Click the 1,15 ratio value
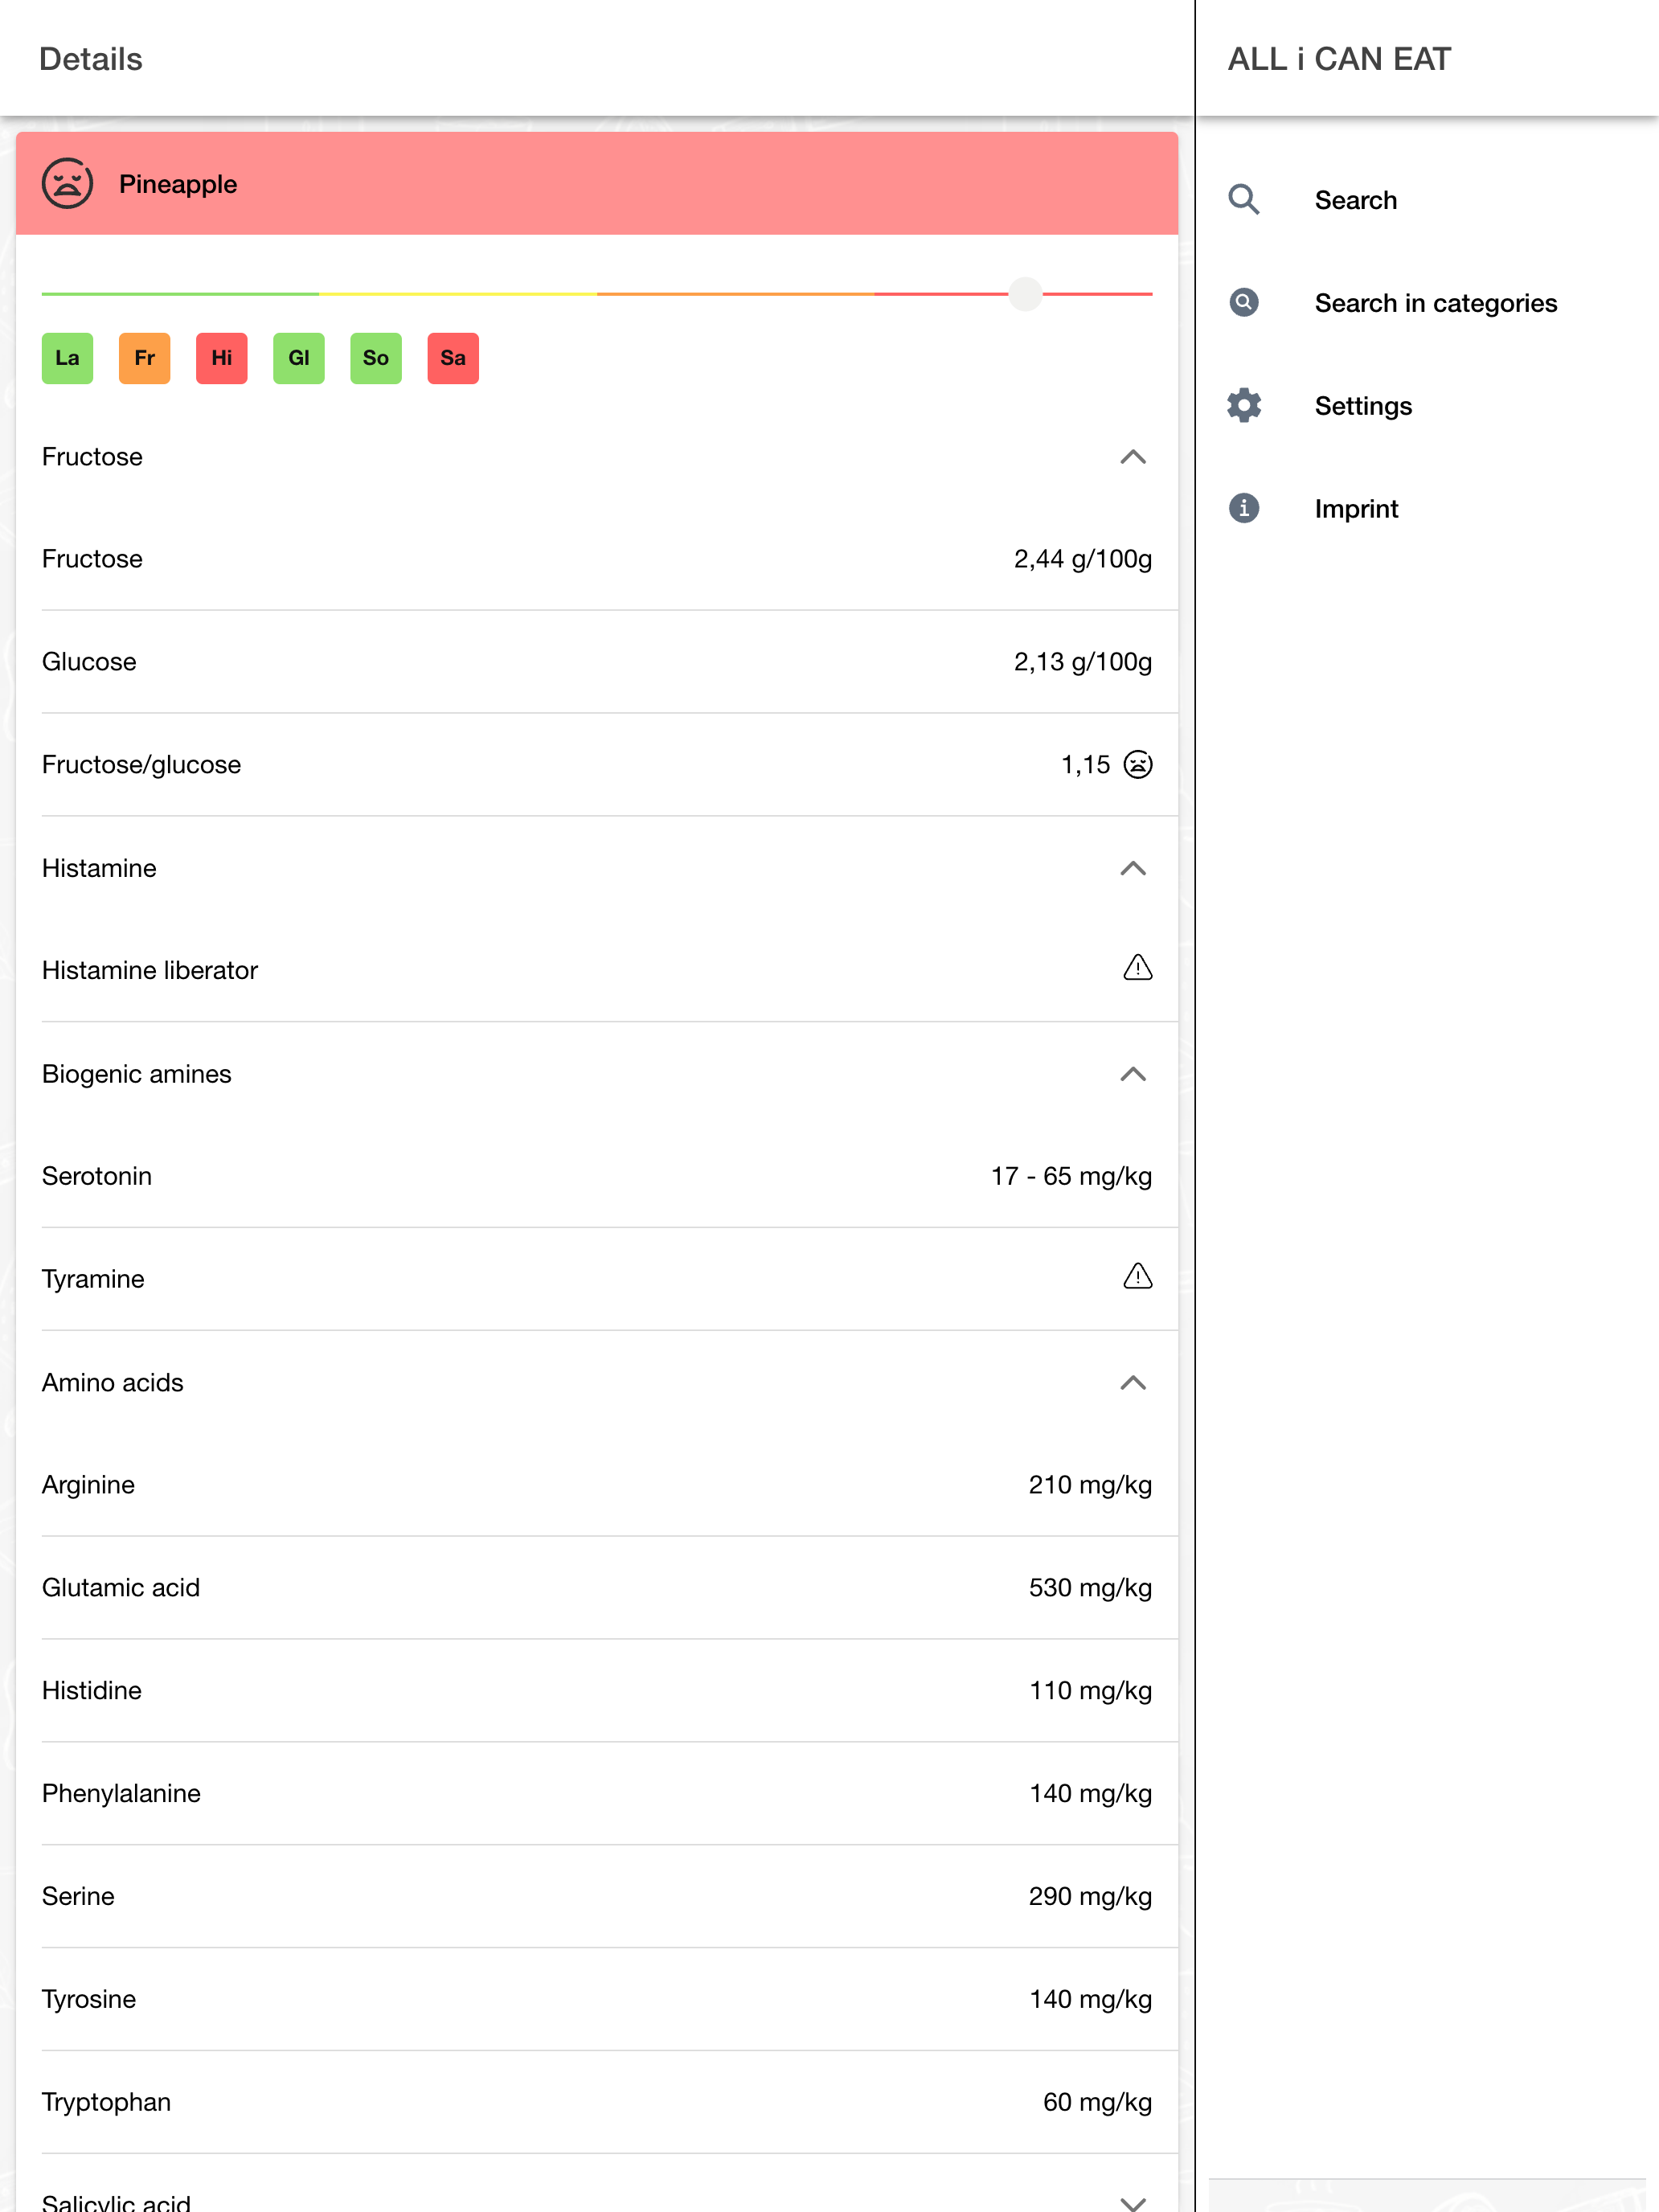The height and width of the screenshot is (2212, 1659). coord(1085,765)
